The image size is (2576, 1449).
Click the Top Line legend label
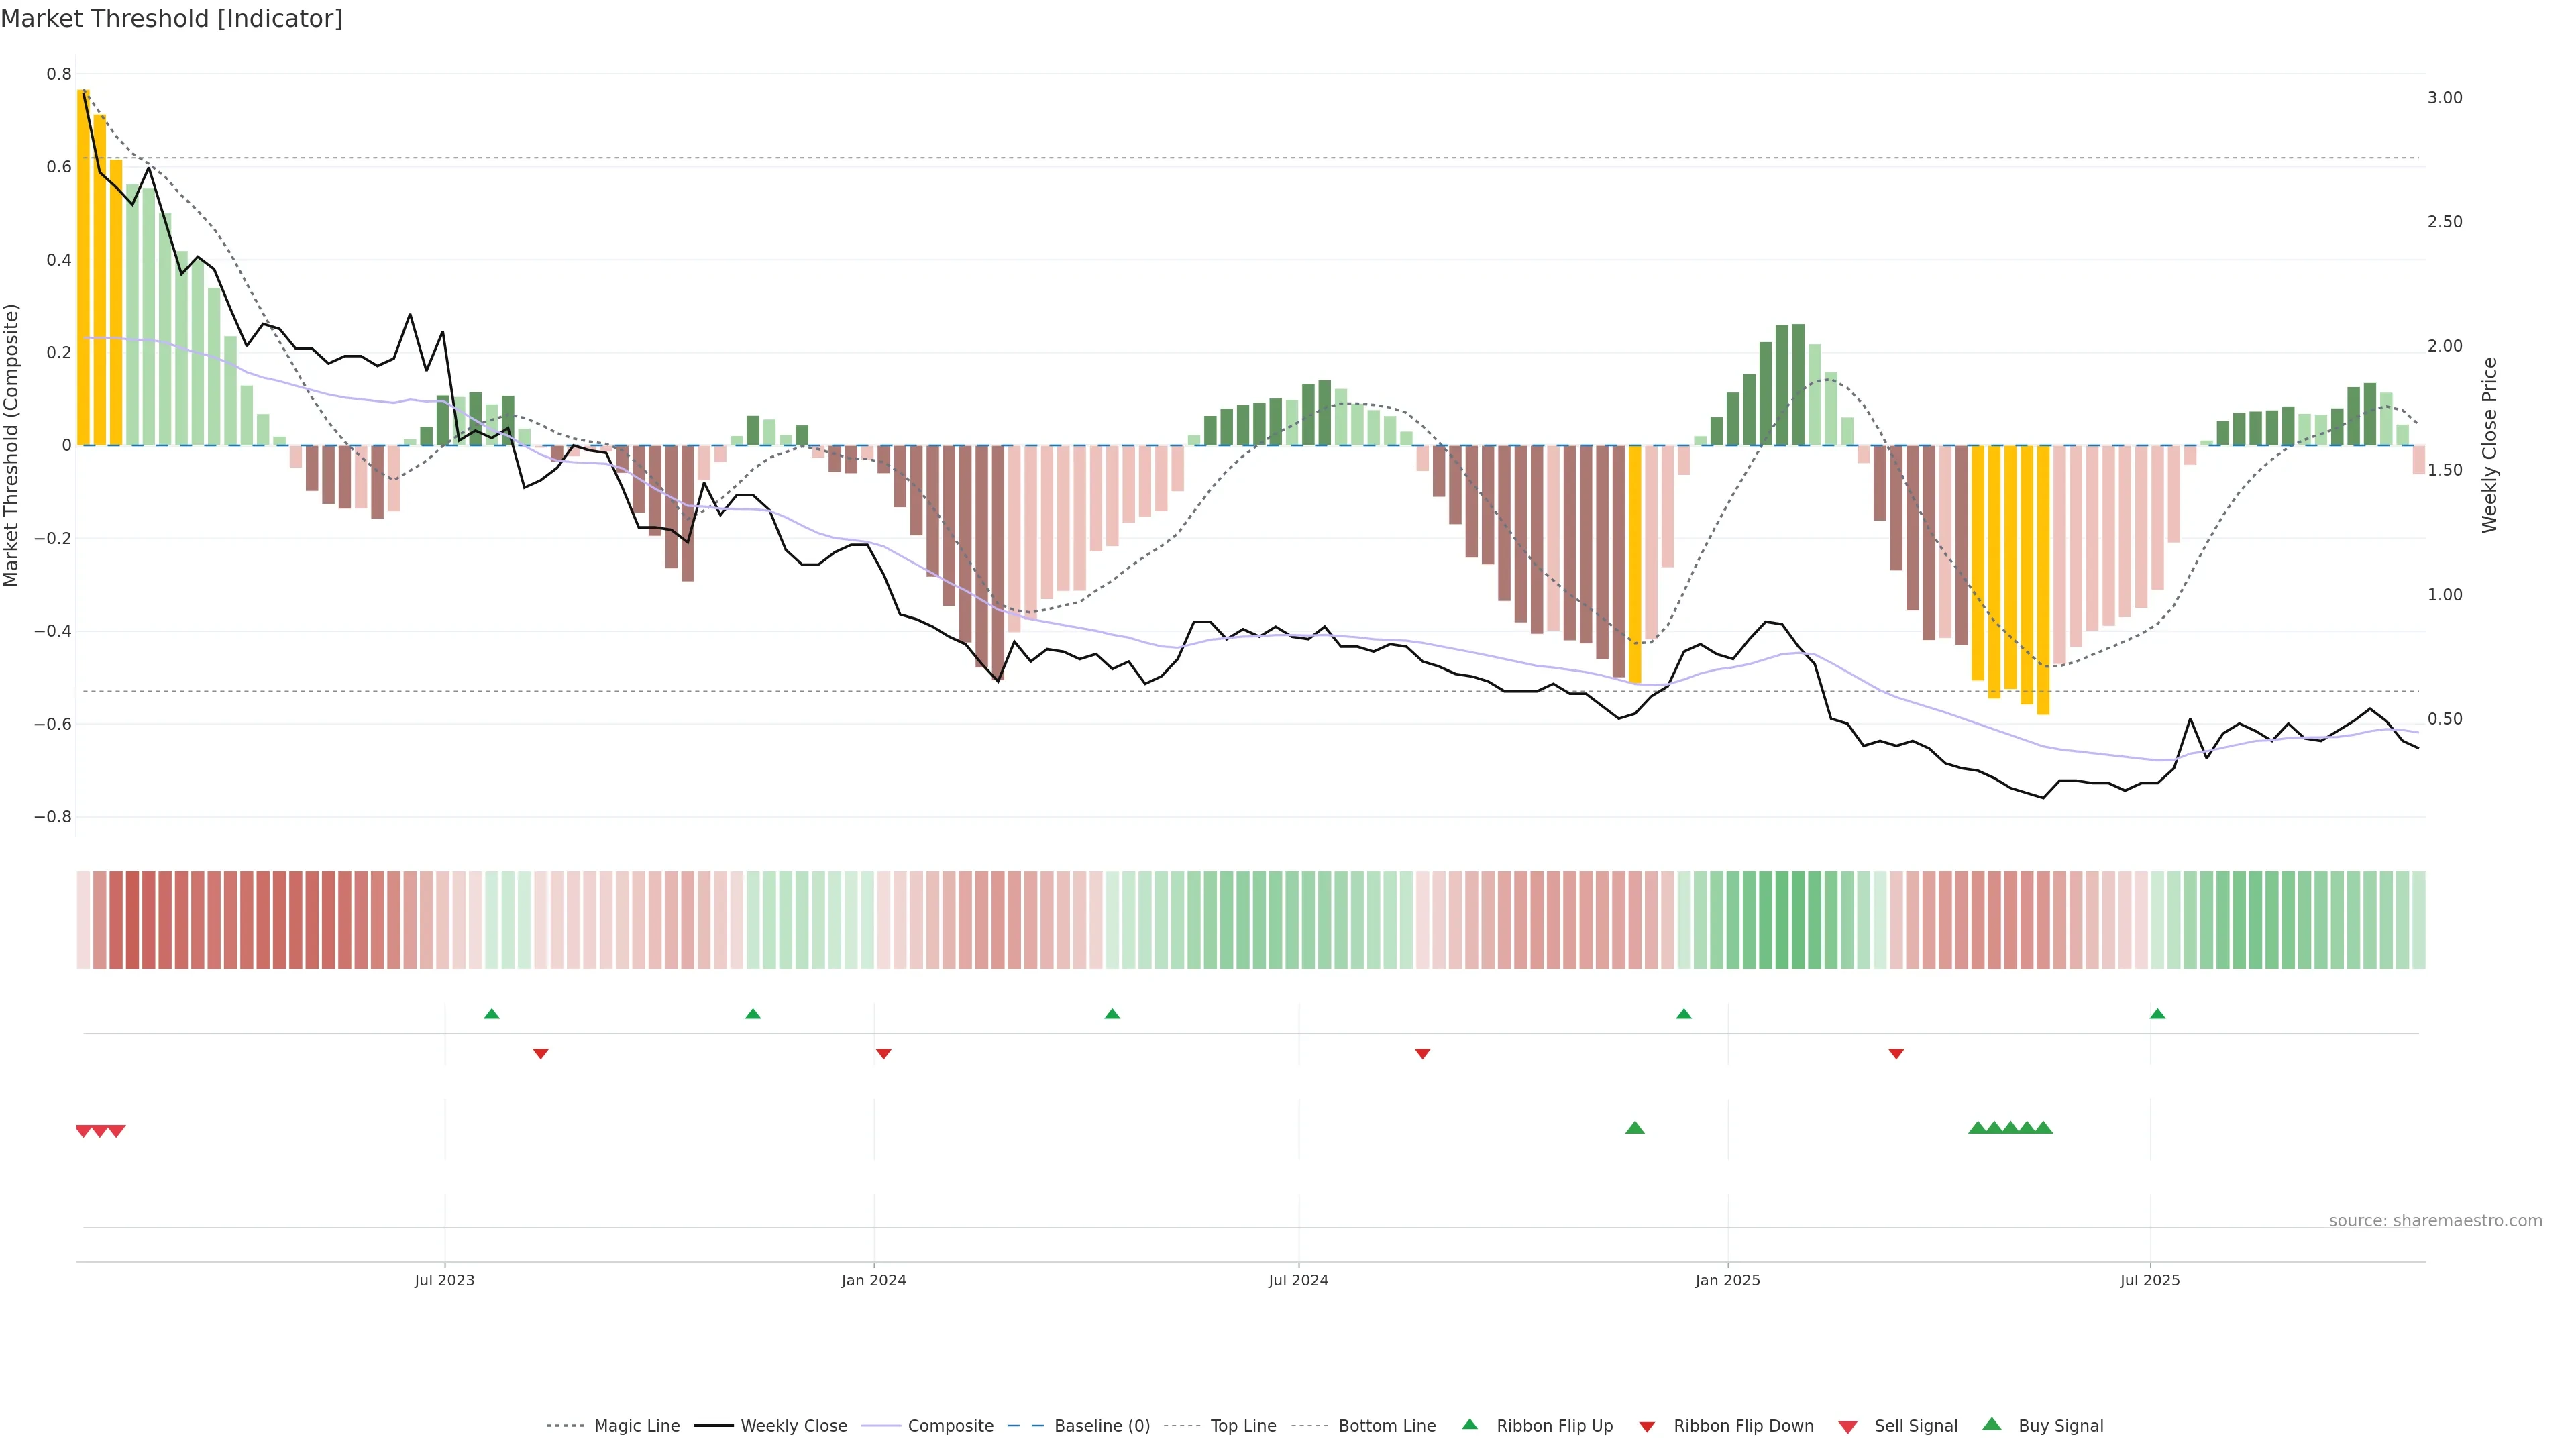tap(1243, 1425)
